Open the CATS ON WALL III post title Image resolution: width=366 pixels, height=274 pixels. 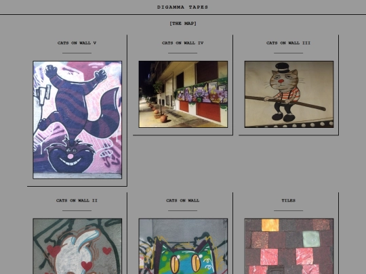click(x=289, y=43)
